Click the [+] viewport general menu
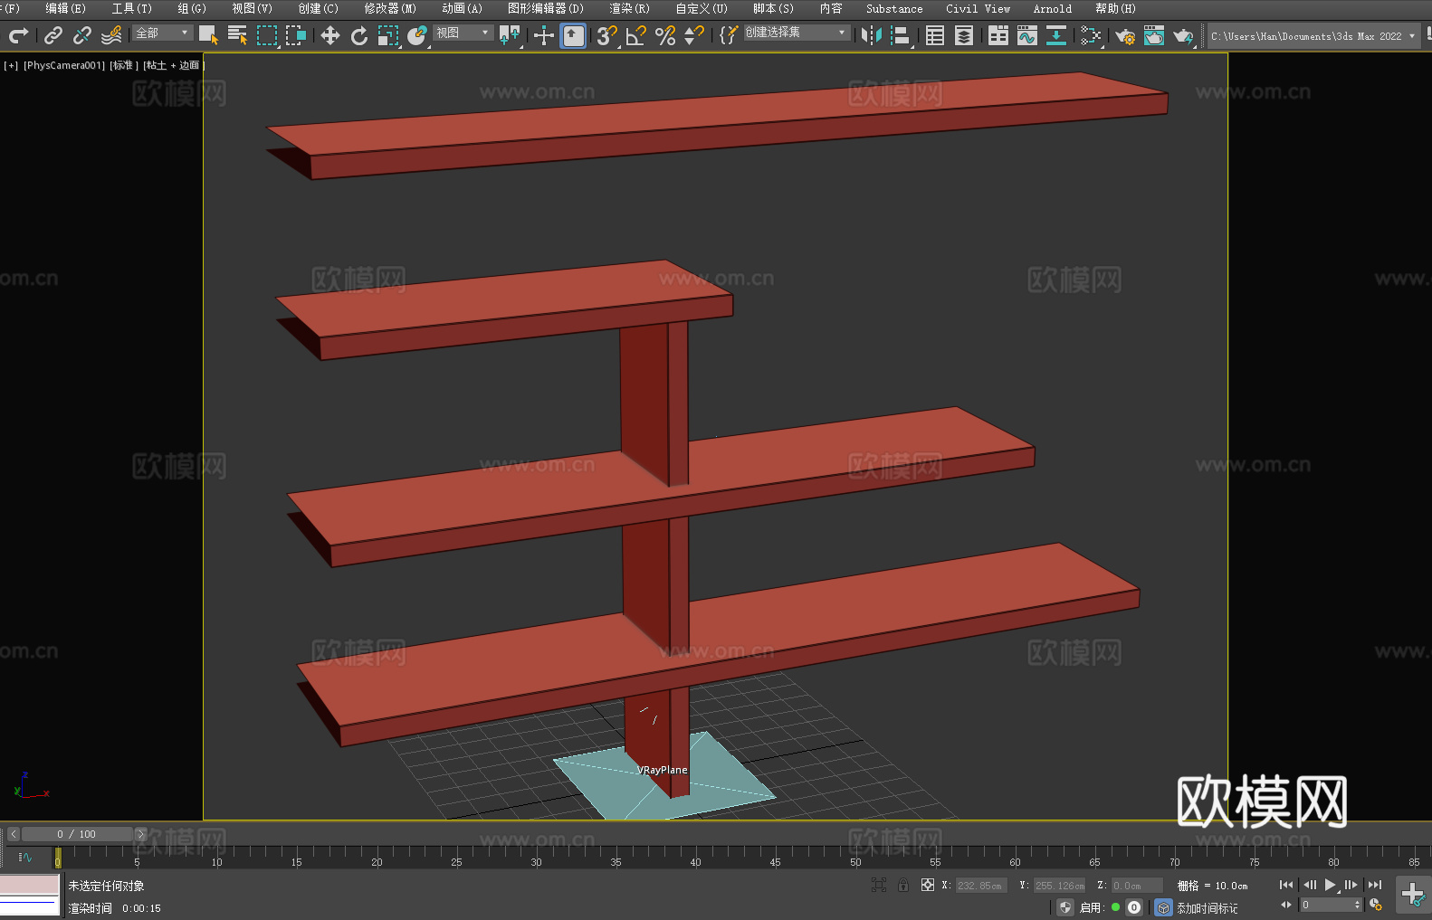The width and height of the screenshot is (1432, 920). (11, 65)
